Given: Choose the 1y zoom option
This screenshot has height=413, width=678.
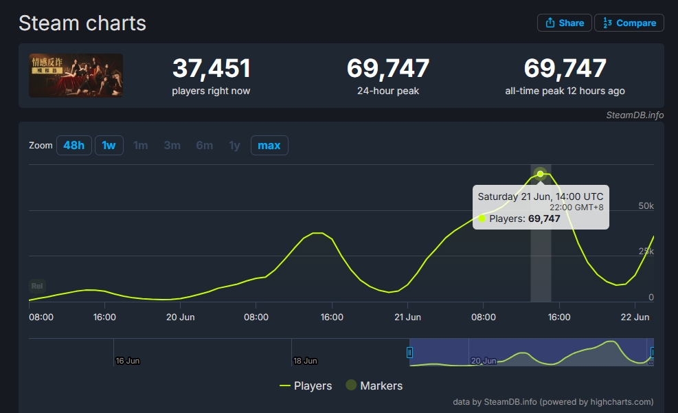Looking at the screenshot, I should (x=234, y=146).
